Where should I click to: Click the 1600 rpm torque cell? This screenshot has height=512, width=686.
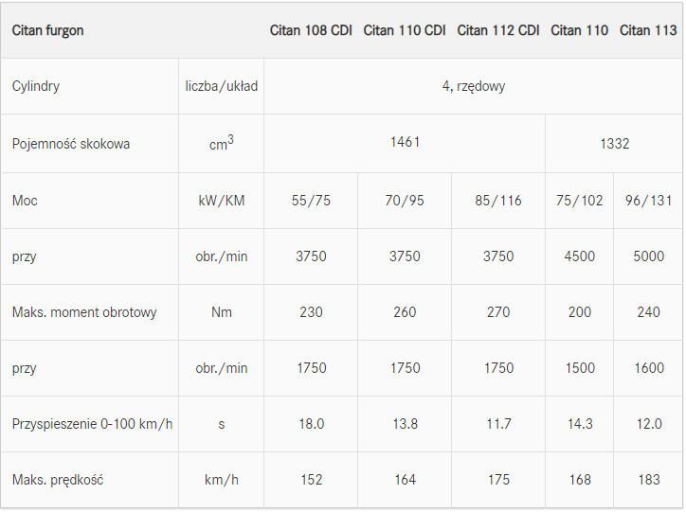(x=649, y=368)
